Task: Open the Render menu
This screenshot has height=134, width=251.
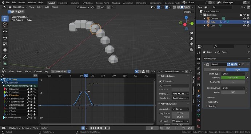Action: [x=22, y=3]
